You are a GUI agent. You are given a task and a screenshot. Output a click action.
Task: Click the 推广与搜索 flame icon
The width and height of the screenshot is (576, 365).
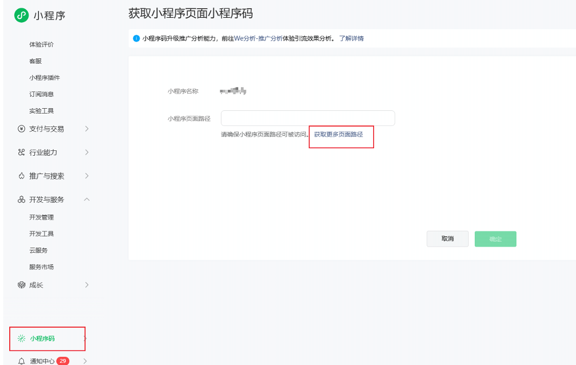click(x=22, y=176)
